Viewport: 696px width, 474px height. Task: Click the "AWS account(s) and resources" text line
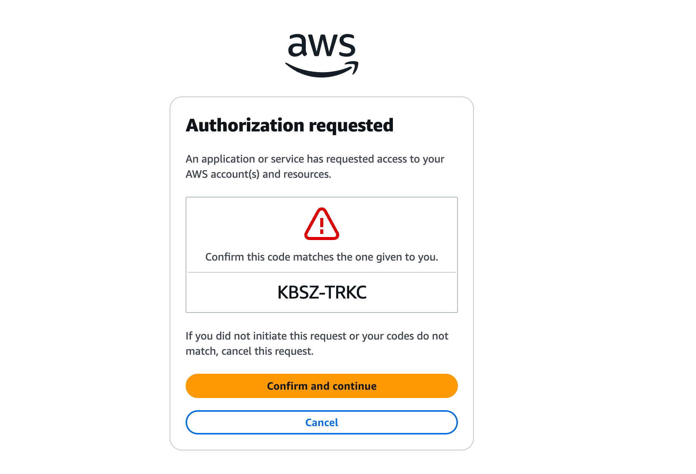pyautogui.click(x=258, y=174)
